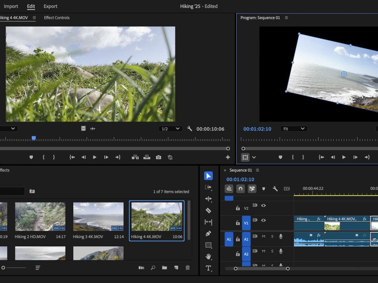The height and width of the screenshot is (283, 378).
Task: Toggle captions track CC button
Action: (x=287, y=189)
